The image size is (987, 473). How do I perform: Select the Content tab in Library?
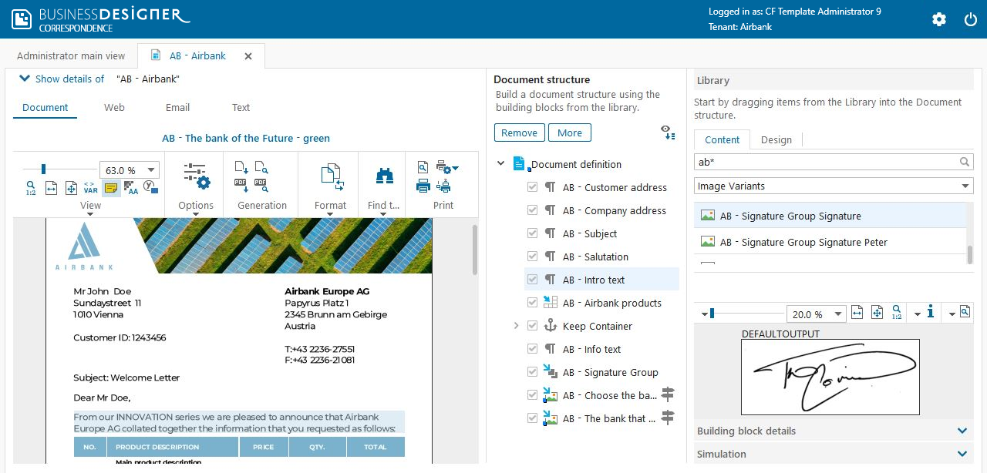[x=722, y=139]
